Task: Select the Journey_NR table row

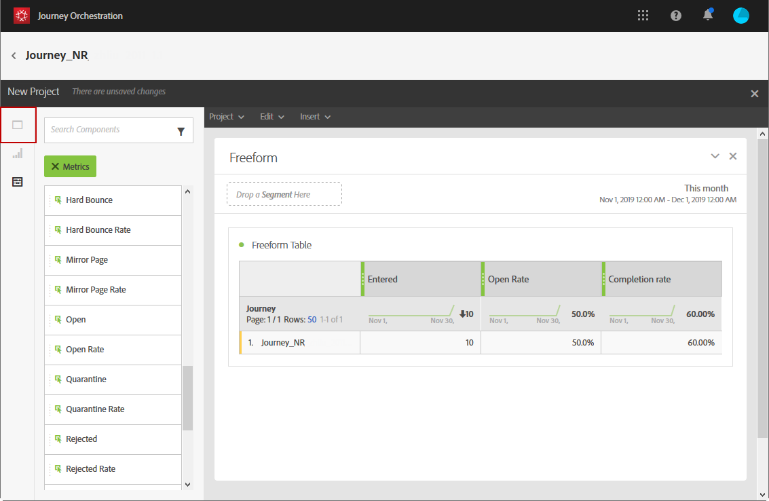Action: pos(480,343)
